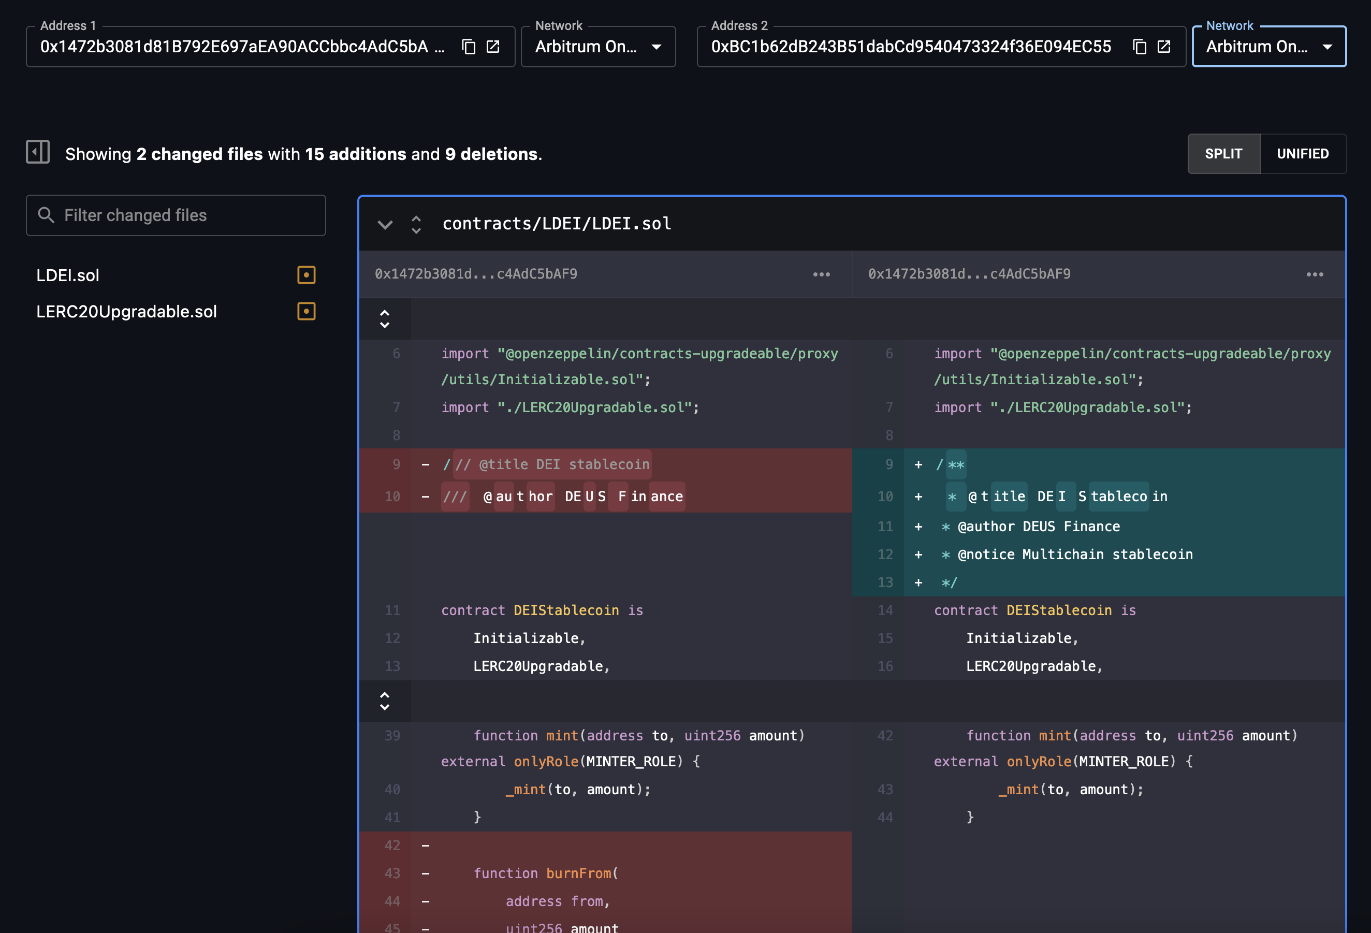The width and height of the screenshot is (1371, 933).
Task: Open options menu for right code pane
Action: click(x=1316, y=274)
